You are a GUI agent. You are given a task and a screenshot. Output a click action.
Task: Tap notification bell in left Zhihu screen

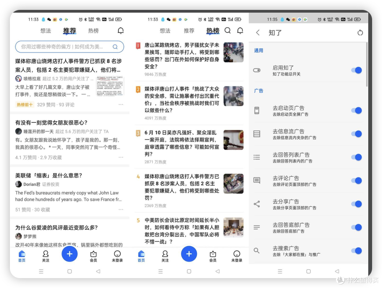[121, 31]
